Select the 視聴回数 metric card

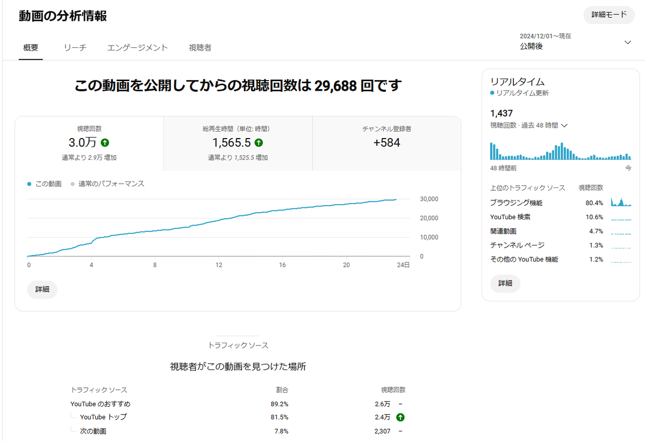(x=89, y=143)
